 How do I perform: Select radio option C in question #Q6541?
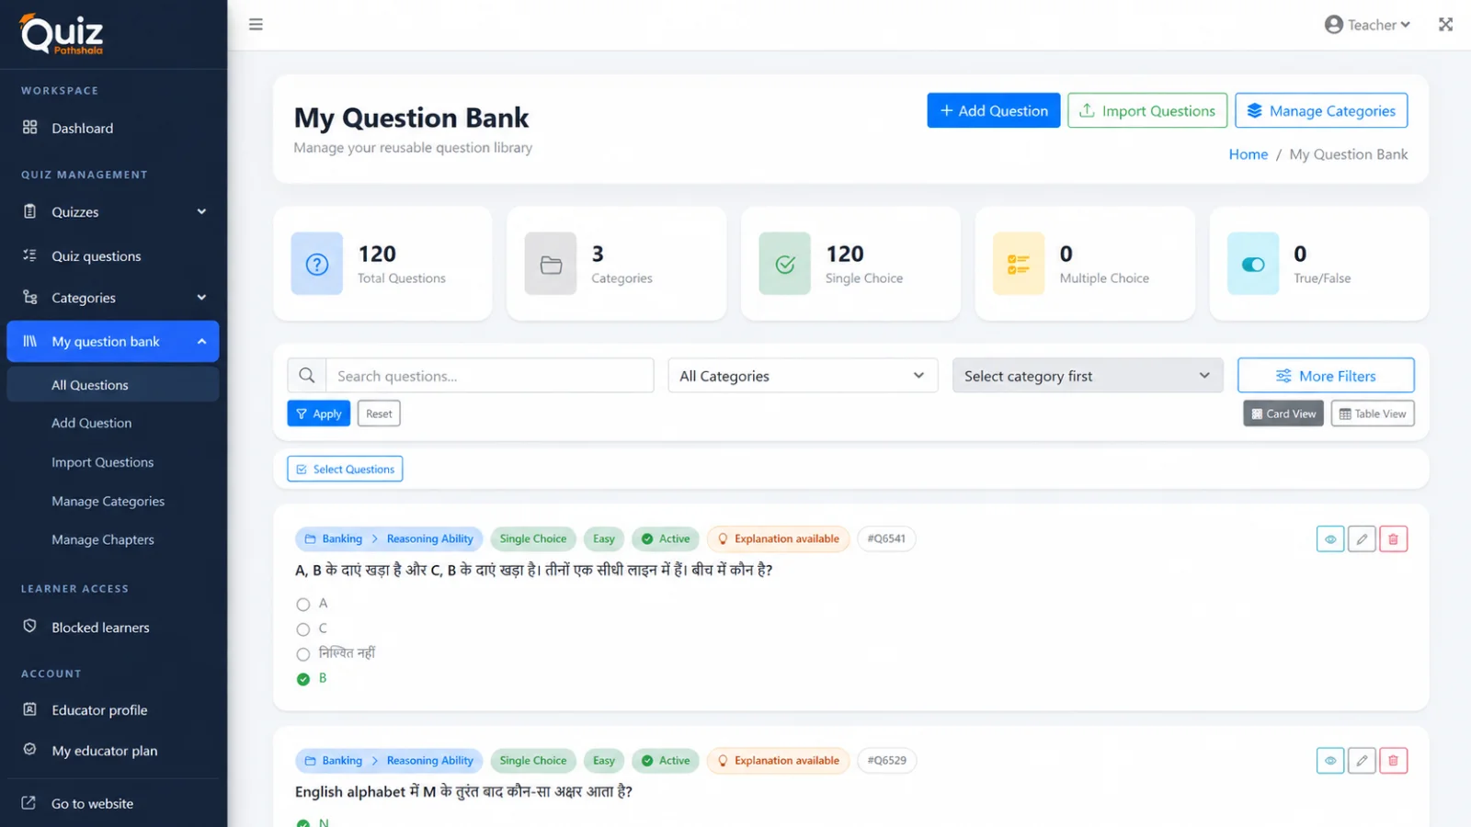click(x=302, y=629)
